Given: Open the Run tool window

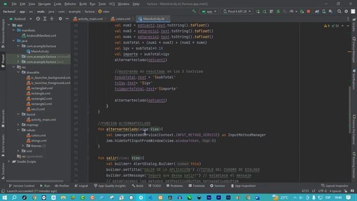Looking at the screenshot, I should click(45, 186).
